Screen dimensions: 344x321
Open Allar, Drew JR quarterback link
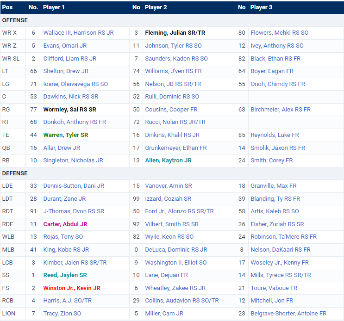62,148
